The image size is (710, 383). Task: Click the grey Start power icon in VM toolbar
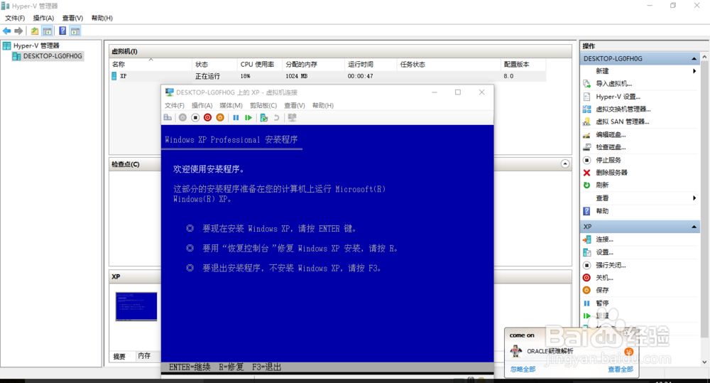(182, 117)
